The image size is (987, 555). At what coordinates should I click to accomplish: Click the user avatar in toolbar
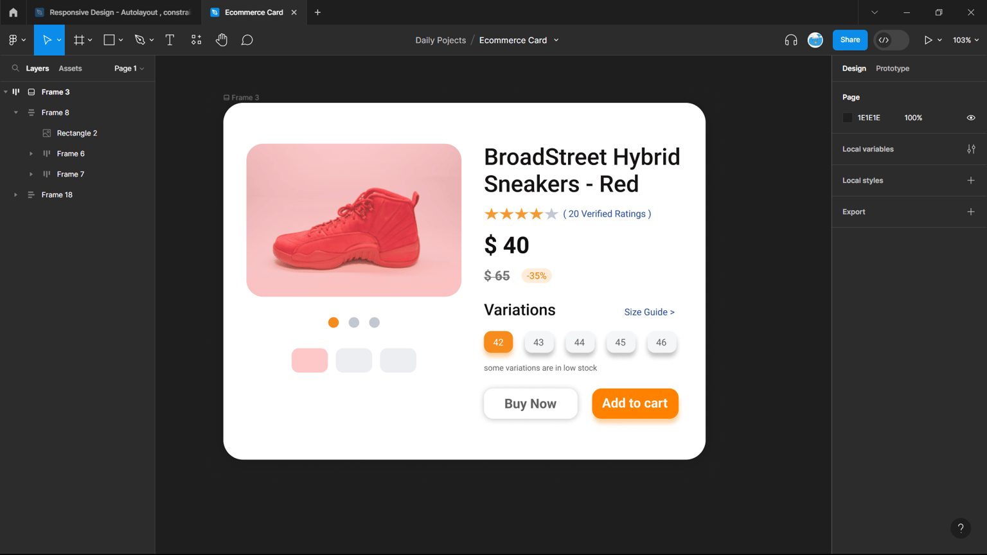815,40
